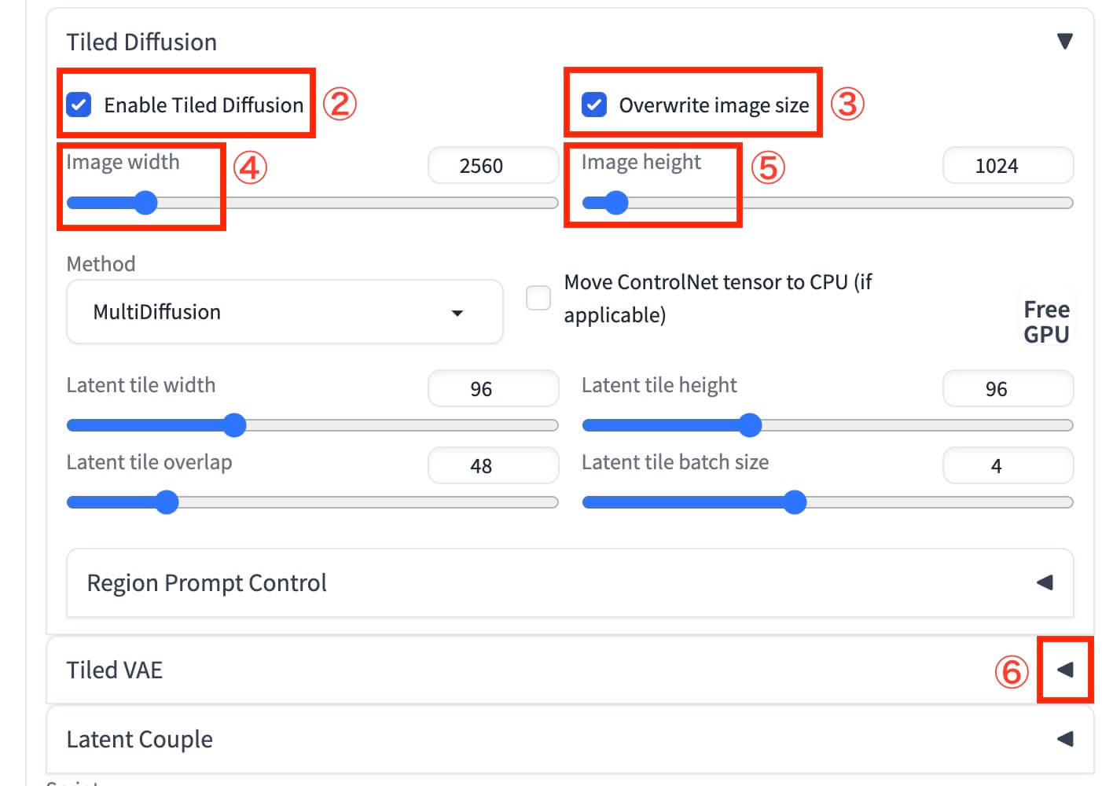Image resolution: width=1102 pixels, height=786 pixels.
Task: Click the Latent tile overlap slider handle
Action: (x=167, y=502)
